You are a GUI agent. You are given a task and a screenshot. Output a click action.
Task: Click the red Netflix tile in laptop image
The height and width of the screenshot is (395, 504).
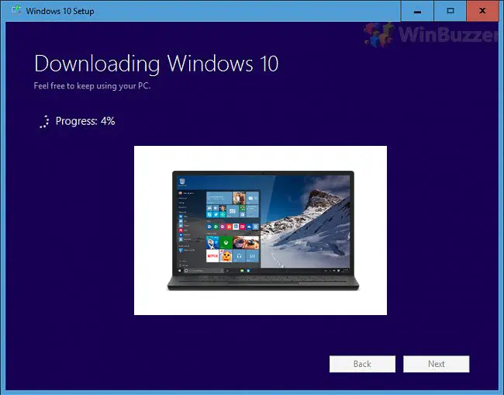(212, 255)
